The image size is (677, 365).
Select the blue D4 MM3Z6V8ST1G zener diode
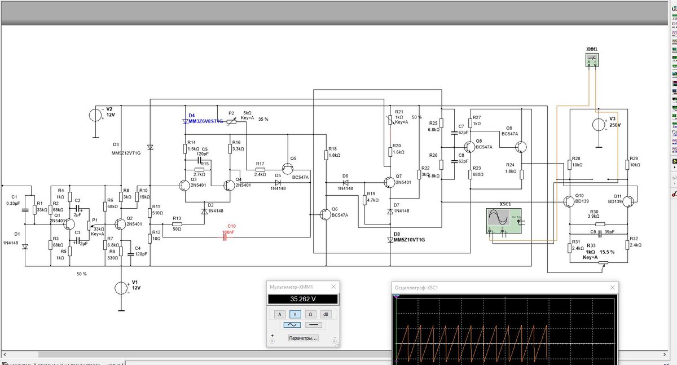pos(186,121)
